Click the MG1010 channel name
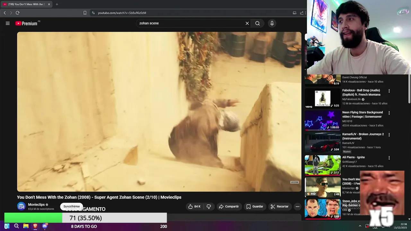Screen dimensions: 411x231 [x=347, y=121]
